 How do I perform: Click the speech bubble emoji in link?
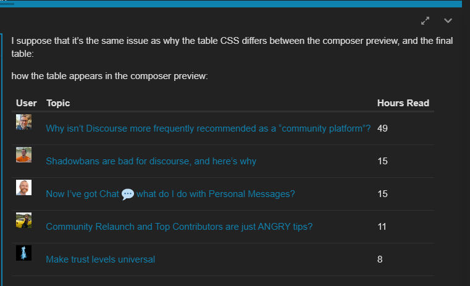click(128, 194)
